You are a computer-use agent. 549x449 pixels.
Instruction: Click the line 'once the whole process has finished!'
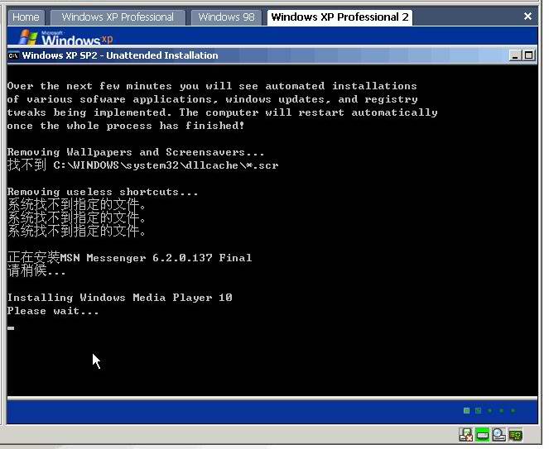point(126,126)
